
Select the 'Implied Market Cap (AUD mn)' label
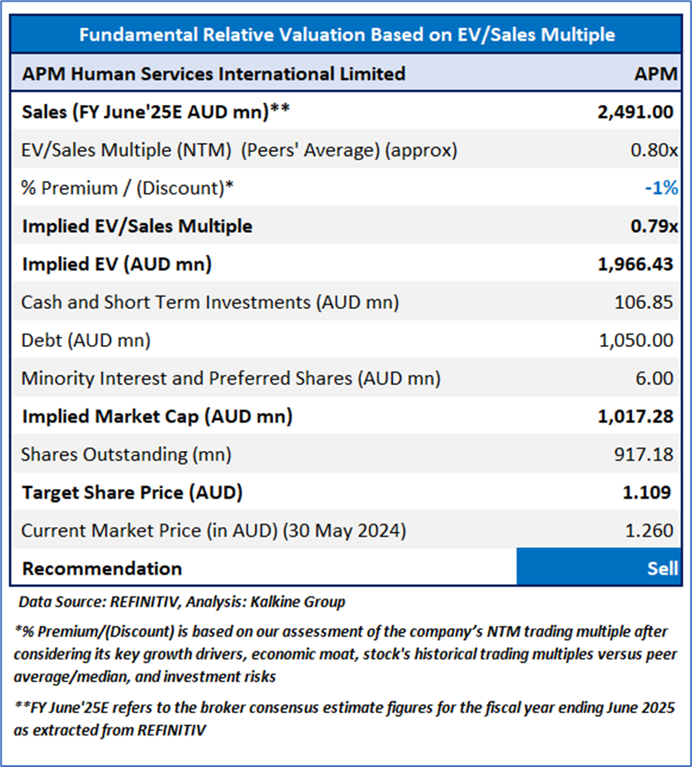click(x=157, y=417)
